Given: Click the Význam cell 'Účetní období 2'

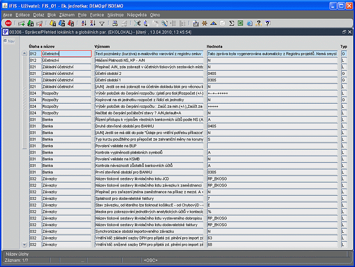Looking at the screenshot, I should click(x=149, y=73).
